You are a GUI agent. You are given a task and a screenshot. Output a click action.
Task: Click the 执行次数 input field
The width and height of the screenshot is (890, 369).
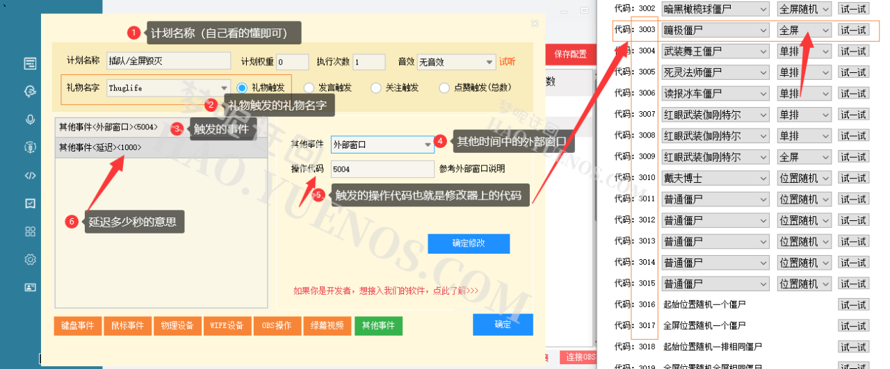[x=369, y=62]
